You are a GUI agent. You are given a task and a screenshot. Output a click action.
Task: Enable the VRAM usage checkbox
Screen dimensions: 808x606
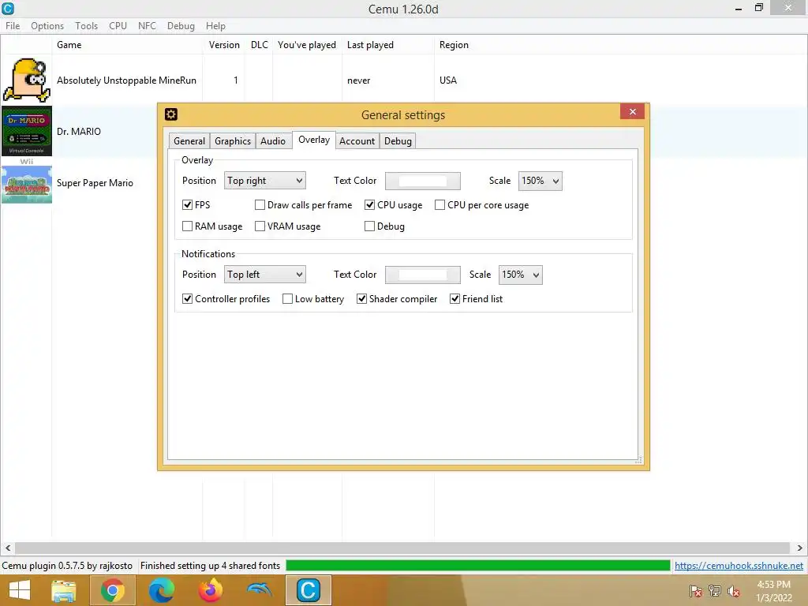(x=260, y=226)
